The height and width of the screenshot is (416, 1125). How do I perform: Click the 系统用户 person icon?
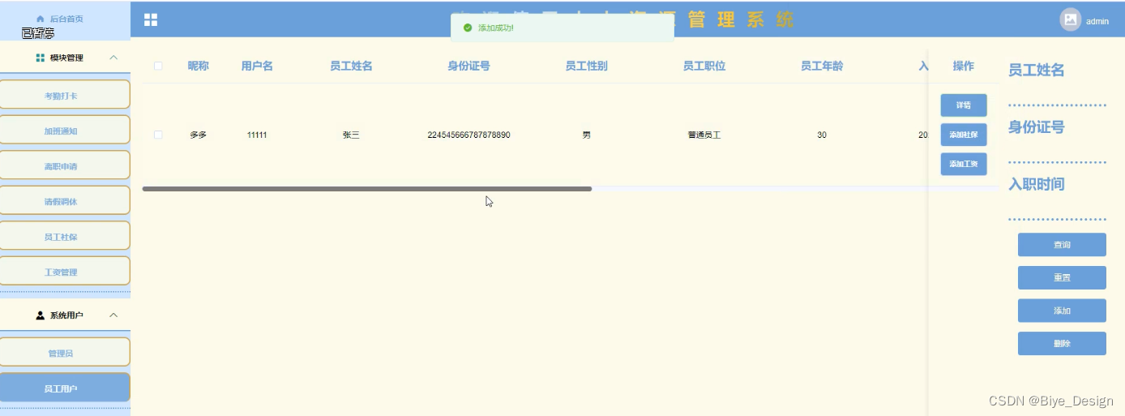point(41,315)
